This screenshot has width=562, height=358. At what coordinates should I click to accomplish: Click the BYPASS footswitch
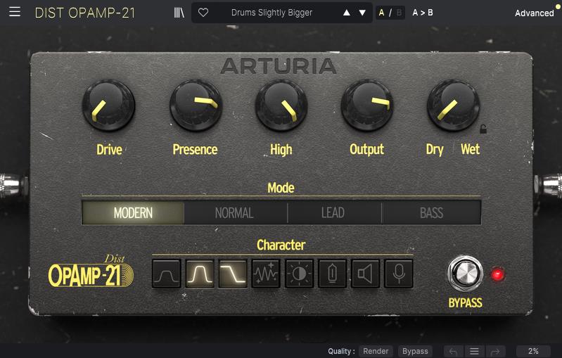(465, 274)
